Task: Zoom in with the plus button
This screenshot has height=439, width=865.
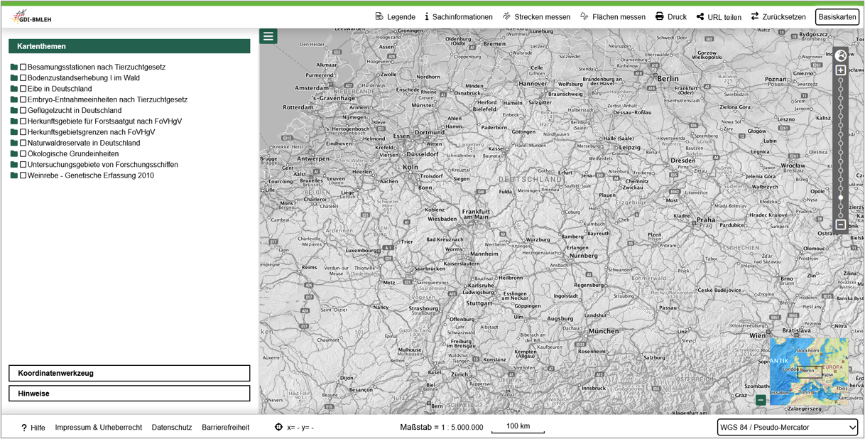Action: pos(841,70)
